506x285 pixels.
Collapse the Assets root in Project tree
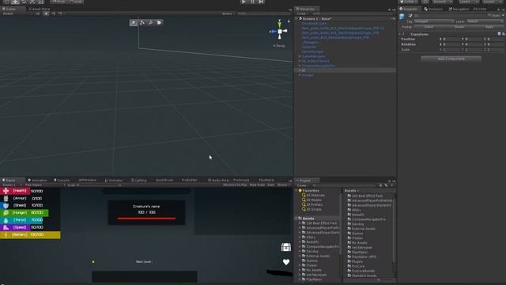pos(296,218)
